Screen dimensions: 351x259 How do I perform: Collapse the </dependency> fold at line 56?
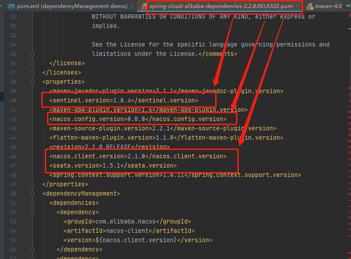click(33, 250)
